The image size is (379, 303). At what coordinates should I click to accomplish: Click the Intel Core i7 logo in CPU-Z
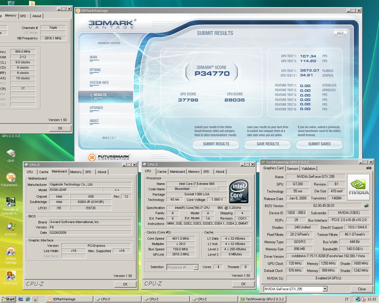[x=239, y=192]
